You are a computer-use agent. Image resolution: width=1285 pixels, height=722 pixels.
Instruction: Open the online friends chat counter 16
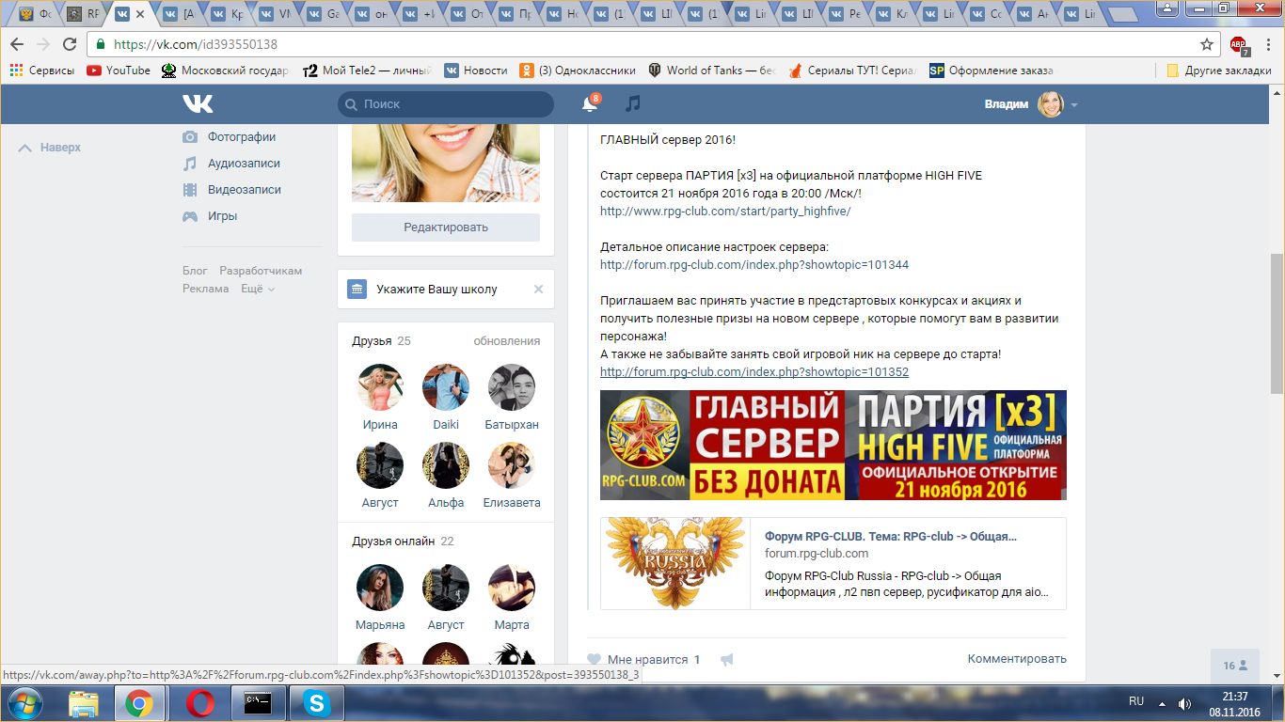(x=1235, y=666)
